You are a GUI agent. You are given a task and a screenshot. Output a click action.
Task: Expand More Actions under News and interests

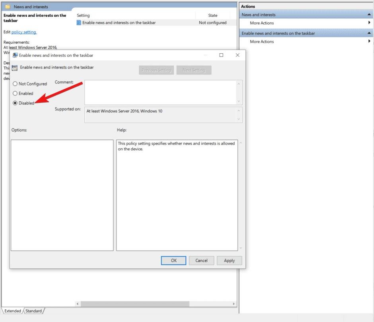coord(369,23)
